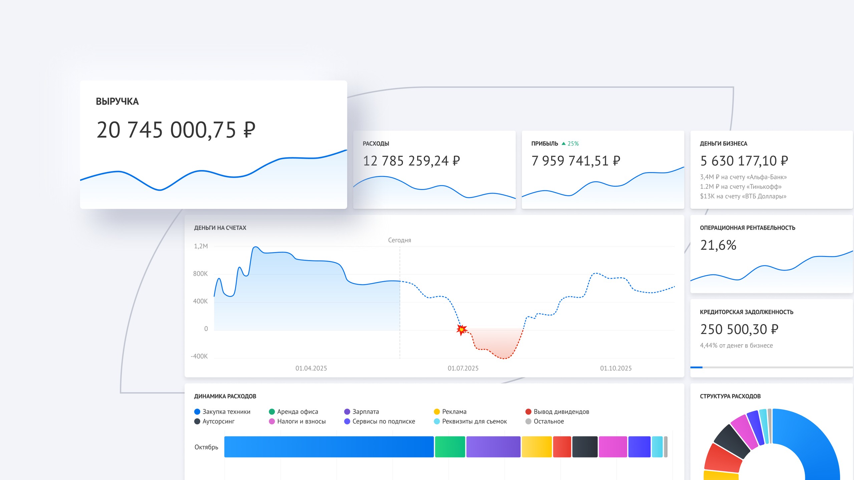Image resolution: width=854 pixels, height=480 pixels.
Task: Select the Реклама legend label
Action: tap(454, 412)
